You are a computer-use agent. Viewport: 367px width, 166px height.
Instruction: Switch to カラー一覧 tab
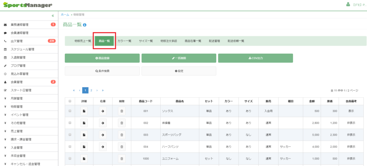click(x=124, y=41)
